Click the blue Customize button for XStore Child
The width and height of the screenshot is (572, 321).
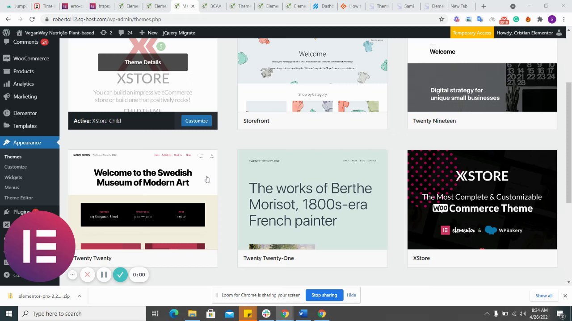(x=197, y=121)
